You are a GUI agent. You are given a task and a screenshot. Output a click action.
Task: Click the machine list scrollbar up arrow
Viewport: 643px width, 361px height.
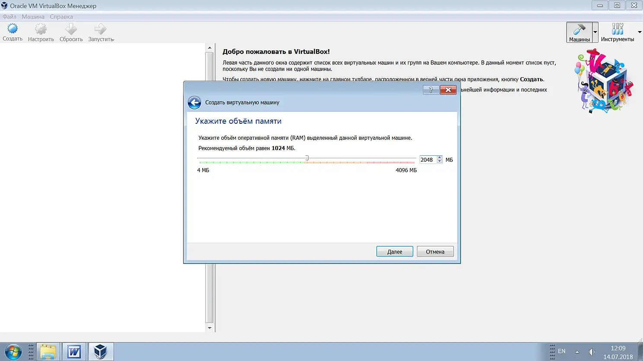tap(210, 48)
